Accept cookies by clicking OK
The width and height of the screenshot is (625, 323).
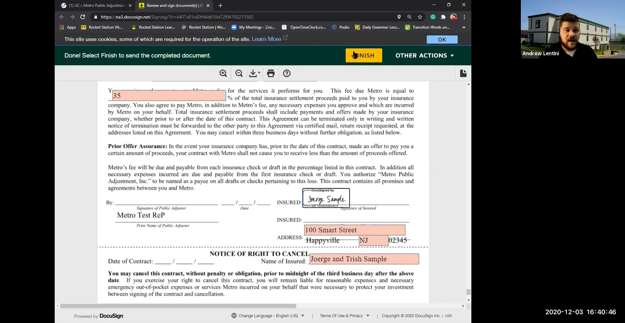click(442, 39)
